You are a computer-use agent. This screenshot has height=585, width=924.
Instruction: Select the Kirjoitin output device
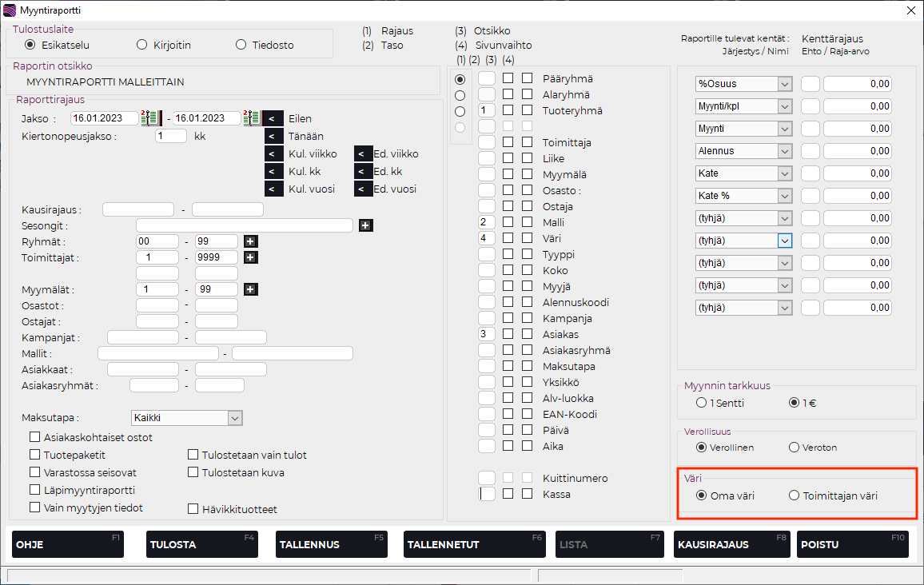tap(142, 45)
